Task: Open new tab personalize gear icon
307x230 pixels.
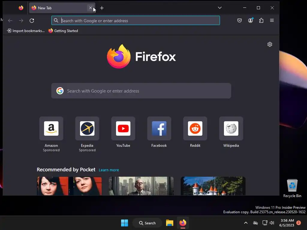Action: pyautogui.click(x=270, y=44)
